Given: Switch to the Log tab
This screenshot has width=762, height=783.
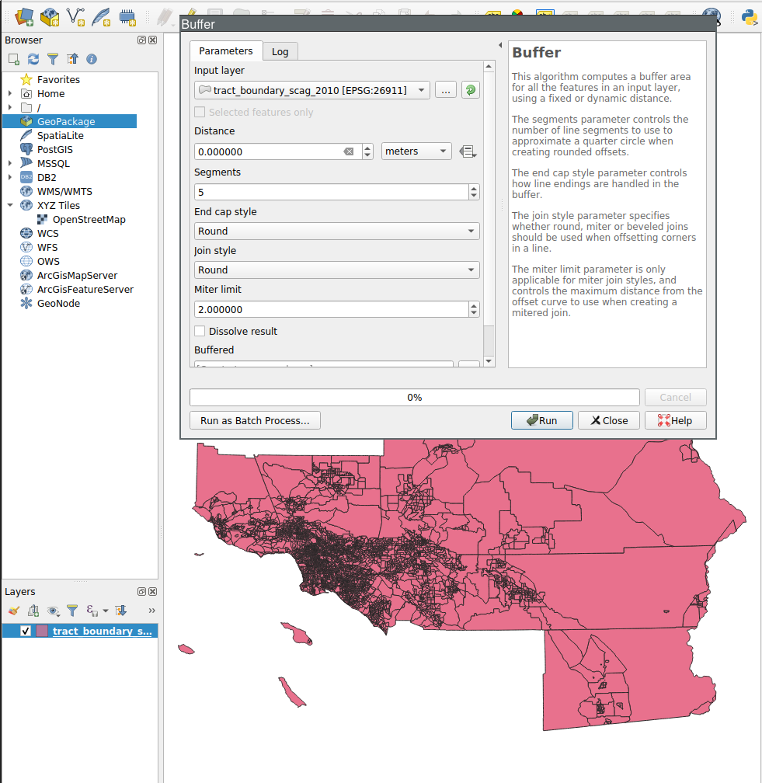Looking at the screenshot, I should [280, 51].
